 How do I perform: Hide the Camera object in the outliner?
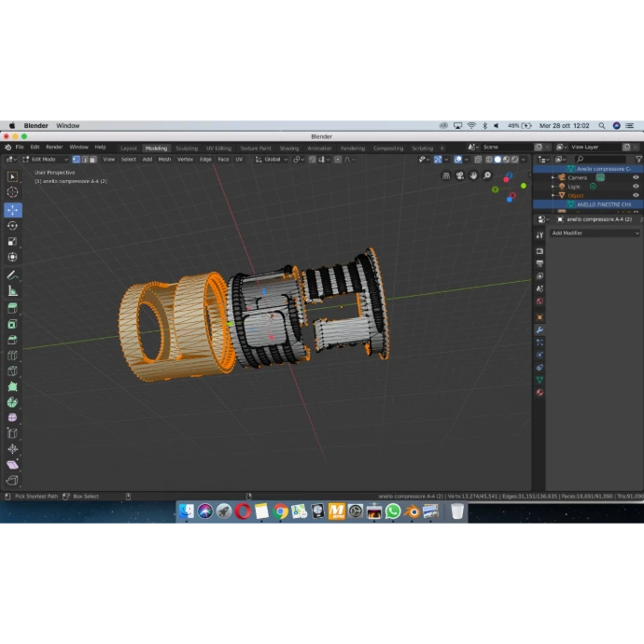click(636, 177)
